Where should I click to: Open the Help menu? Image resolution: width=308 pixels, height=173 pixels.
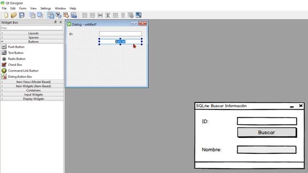pos(73,8)
